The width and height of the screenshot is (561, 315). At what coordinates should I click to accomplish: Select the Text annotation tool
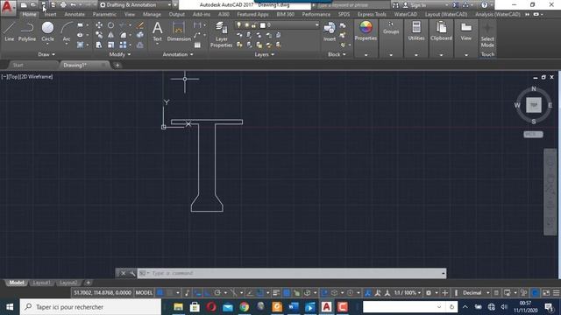point(158,31)
